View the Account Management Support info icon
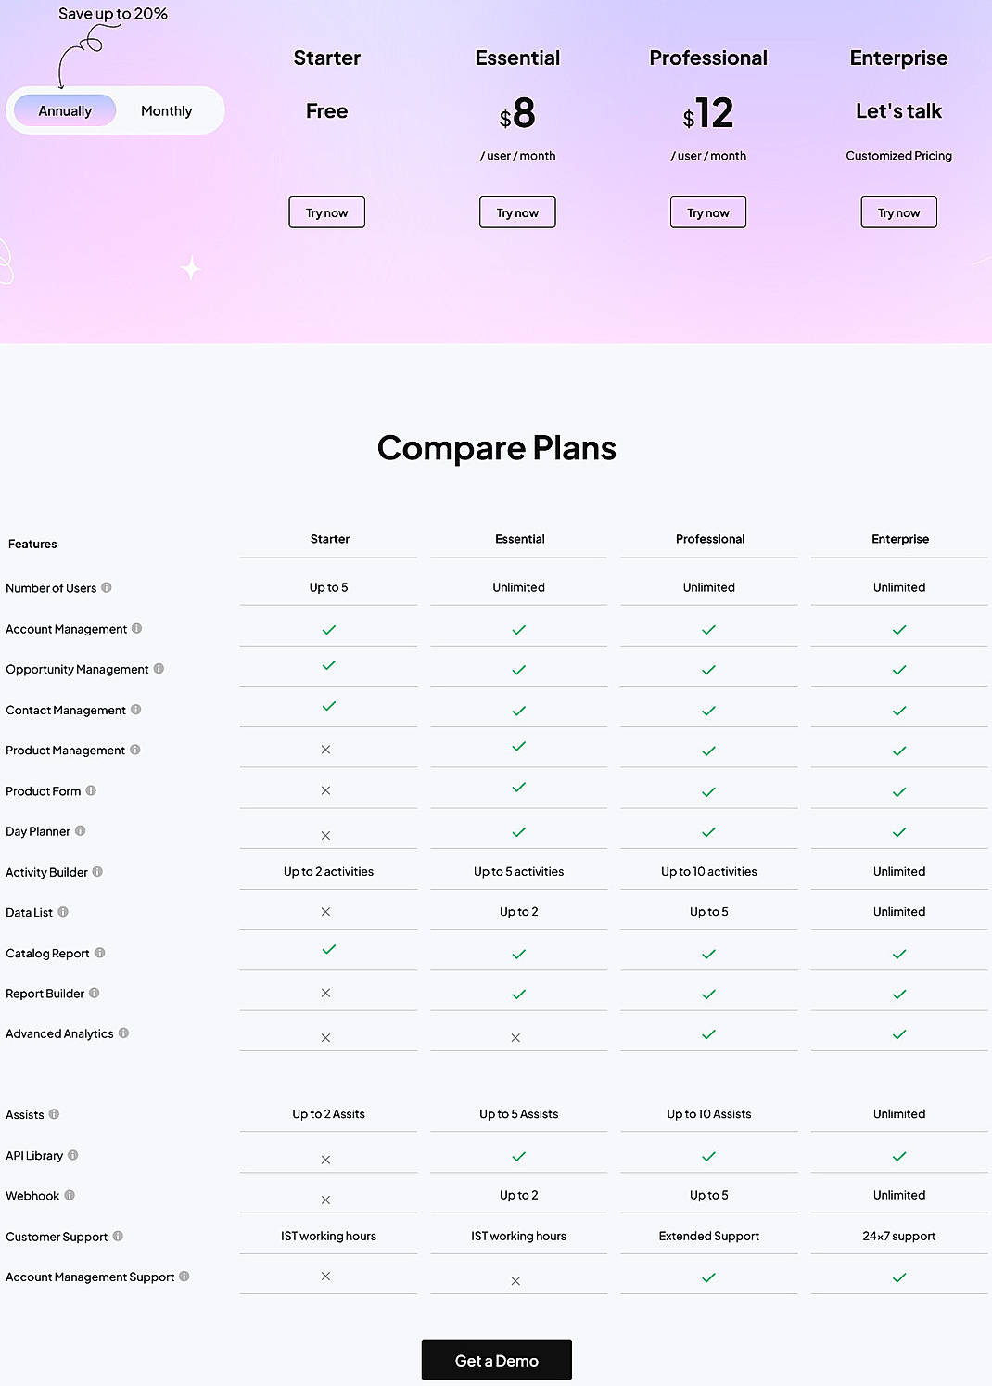This screenshot has width=992, height=1386. click(x=184, y=1277)
